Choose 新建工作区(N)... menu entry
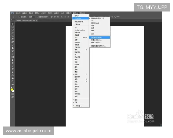 (x=96, y=40)
